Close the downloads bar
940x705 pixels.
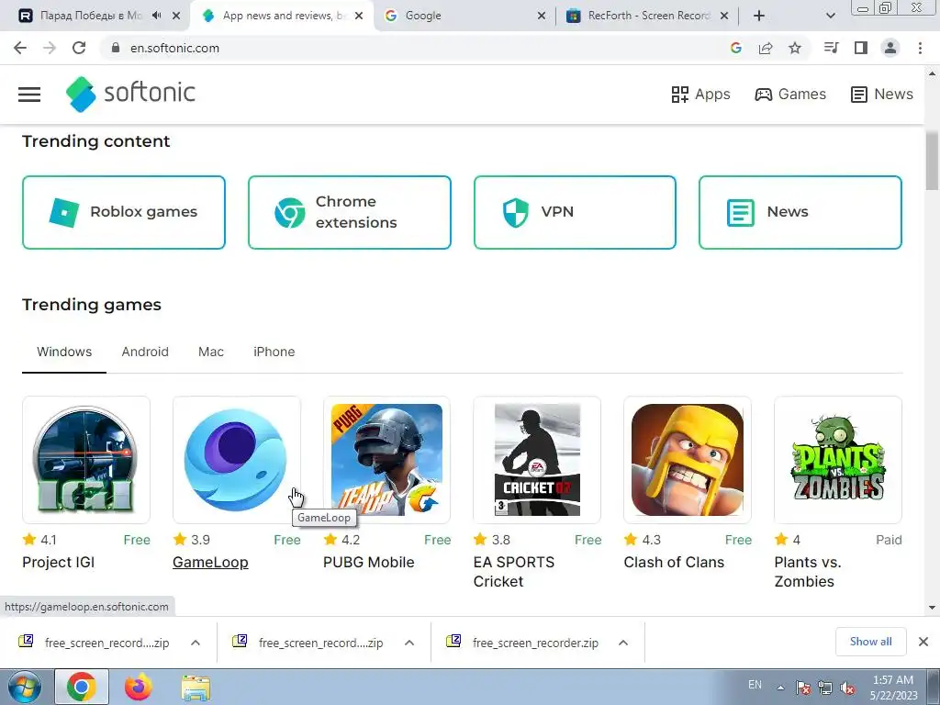(x=923, y=642)
